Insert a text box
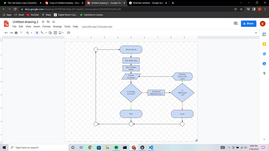Screen dimensions: 269x151 point(55,33)
